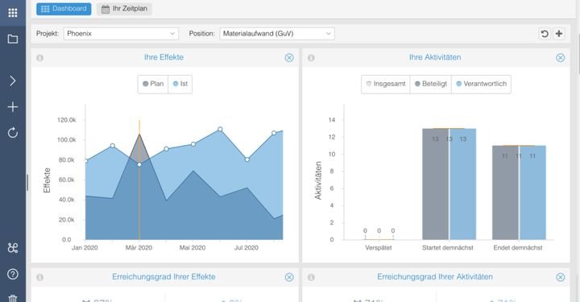Click the reset dashboard icon top right

(545, 34)
